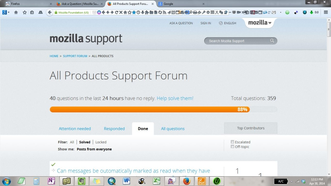Viewport: 331px width, 186px height.
Task: Click the wrench icon in the toolbar
Action: 204,13
